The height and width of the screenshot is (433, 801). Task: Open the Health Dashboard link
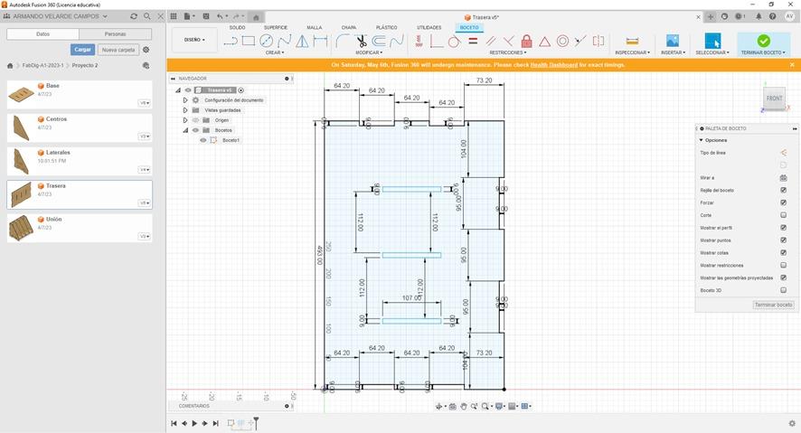tap(554, 65)
